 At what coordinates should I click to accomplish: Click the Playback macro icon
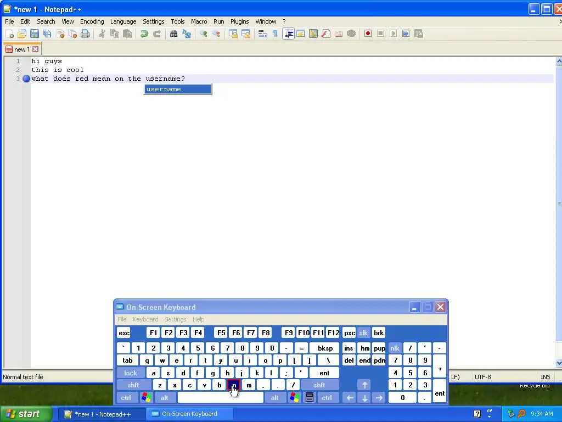[393, 34]
